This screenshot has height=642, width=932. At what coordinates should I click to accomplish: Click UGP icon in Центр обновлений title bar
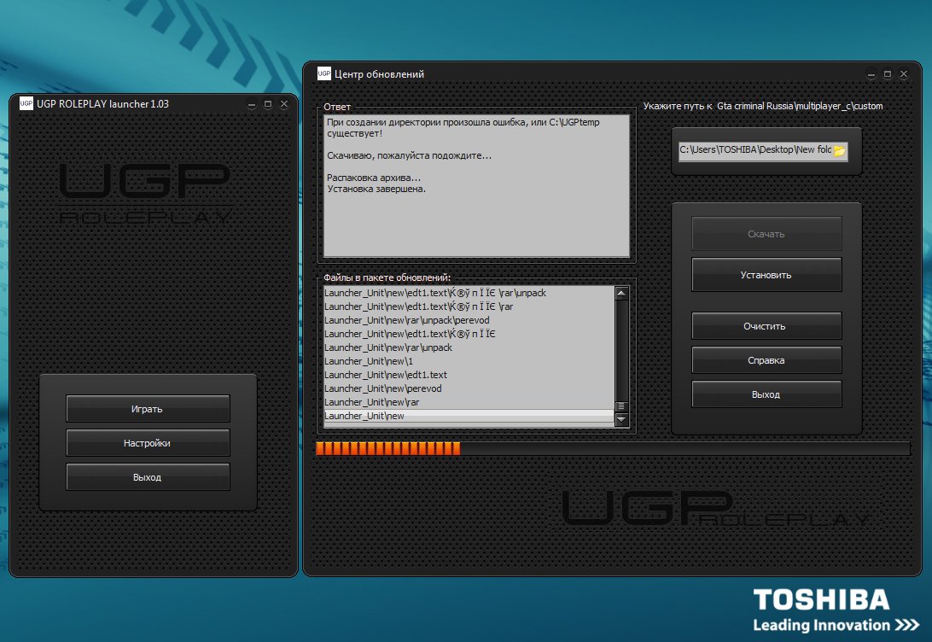coord(324,73)
